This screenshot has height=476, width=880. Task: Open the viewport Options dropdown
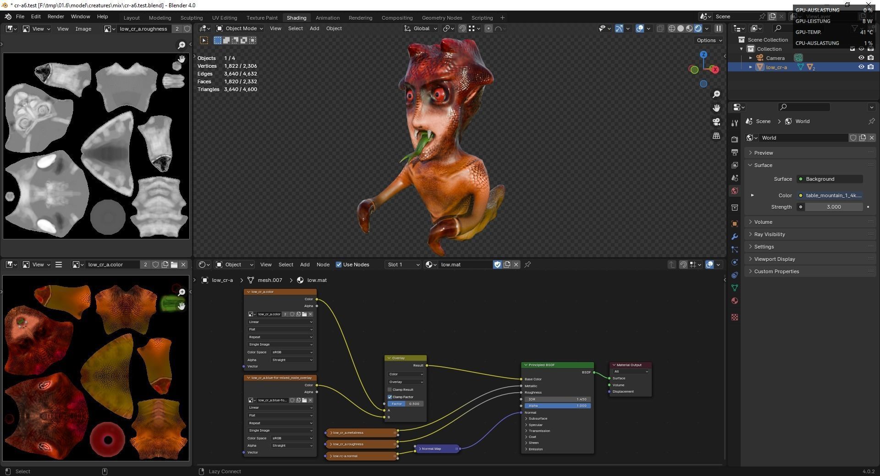coord(709,40)
